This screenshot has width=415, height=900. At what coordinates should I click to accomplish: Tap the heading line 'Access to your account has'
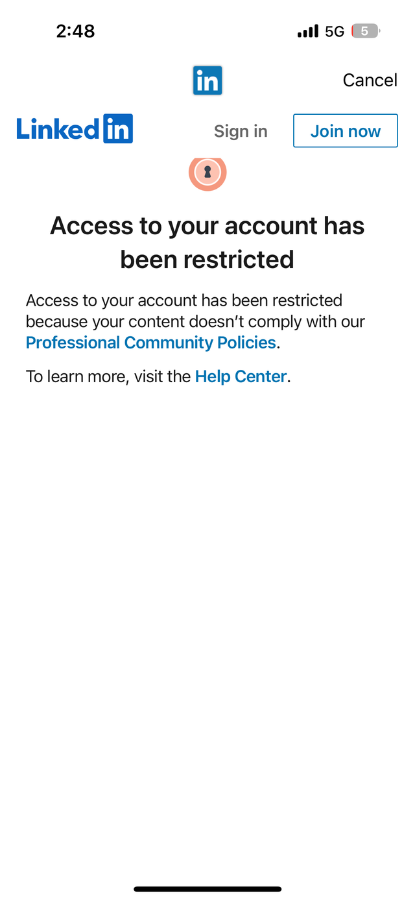click(x=207, y=226)
